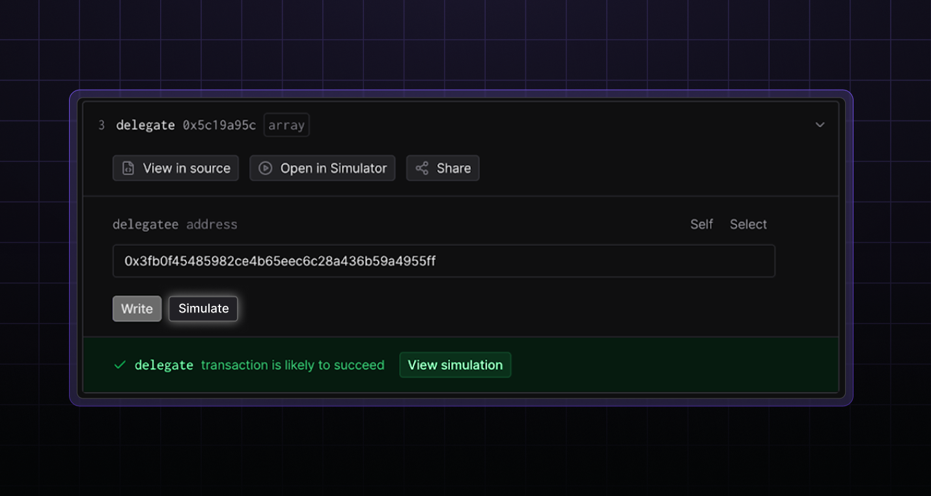Open the View simulation result
The width and height of the screenshot is (931, 496).
[x=455, y=365]
